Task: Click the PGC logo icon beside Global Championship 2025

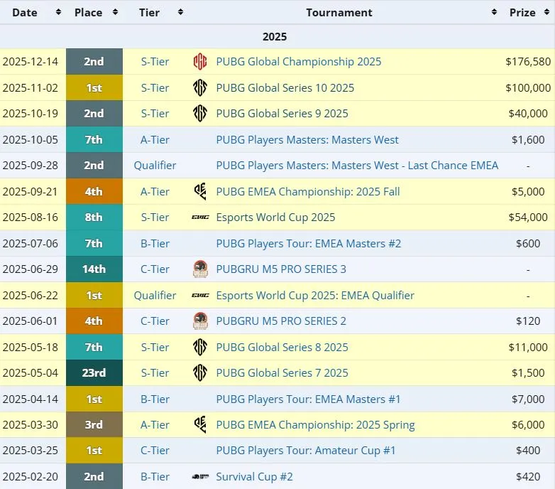Action: [x=200, y=62]
